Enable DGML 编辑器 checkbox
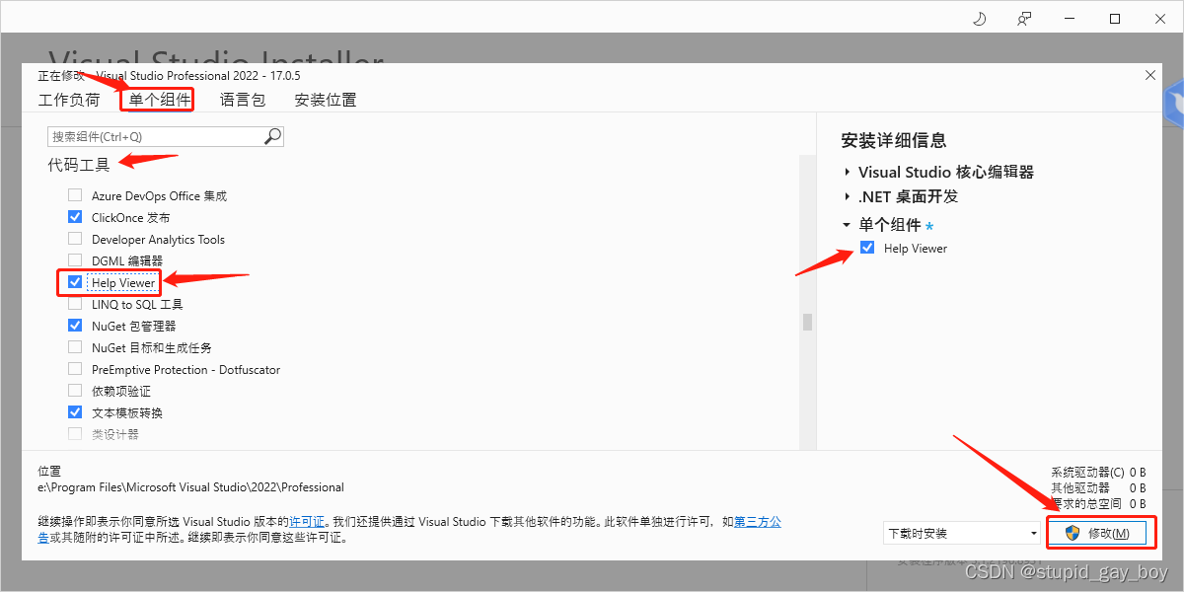 tap(75, 260)
